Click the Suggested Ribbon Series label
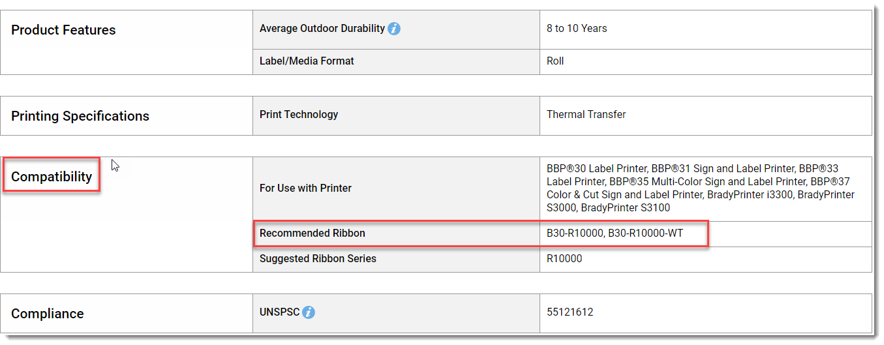The height and width of the screenshot is (345, 884). (x=318, y=259)
